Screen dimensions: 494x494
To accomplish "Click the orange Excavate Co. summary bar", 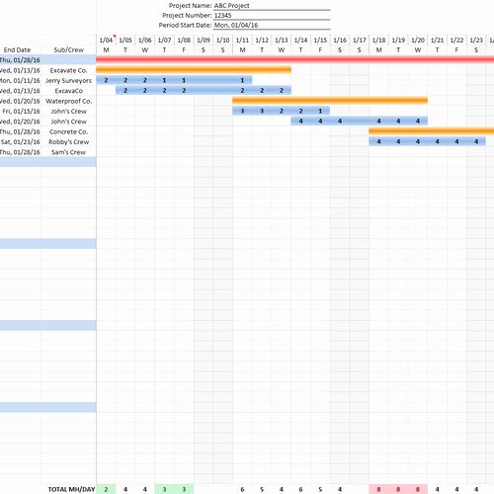I will tap(194, 69).
